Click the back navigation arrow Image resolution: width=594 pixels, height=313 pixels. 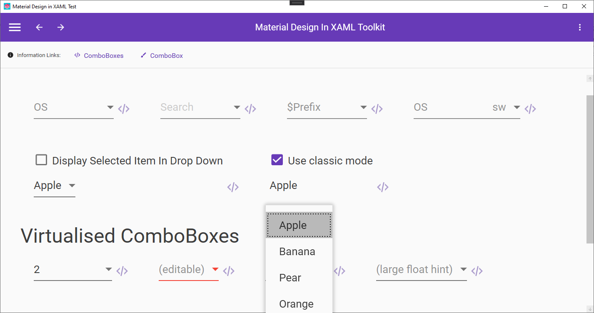click(x=39, y=27)
